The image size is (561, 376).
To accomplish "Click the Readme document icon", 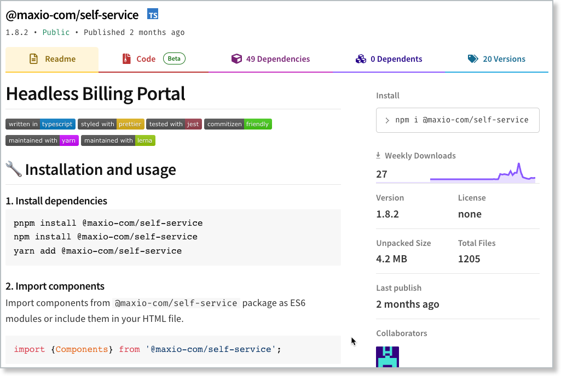I will (33, 59).
